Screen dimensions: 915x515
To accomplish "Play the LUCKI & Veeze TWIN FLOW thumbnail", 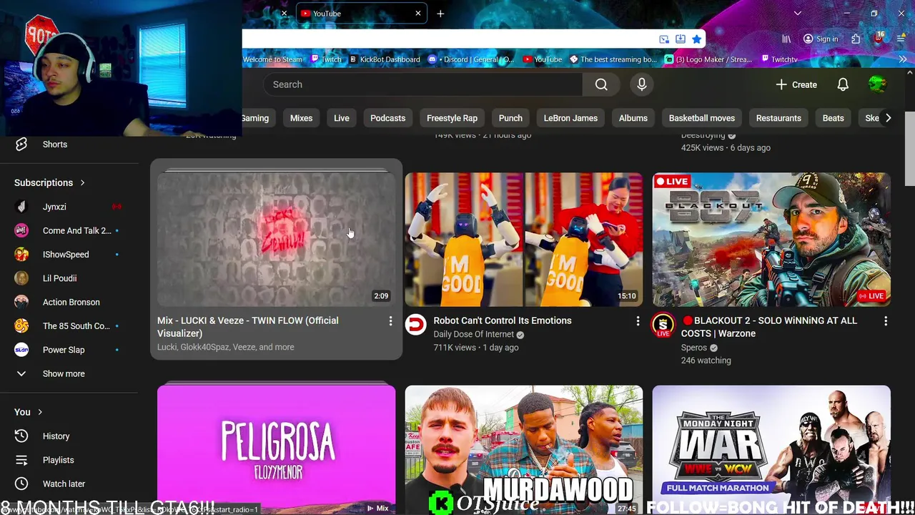I will (276, 239).
